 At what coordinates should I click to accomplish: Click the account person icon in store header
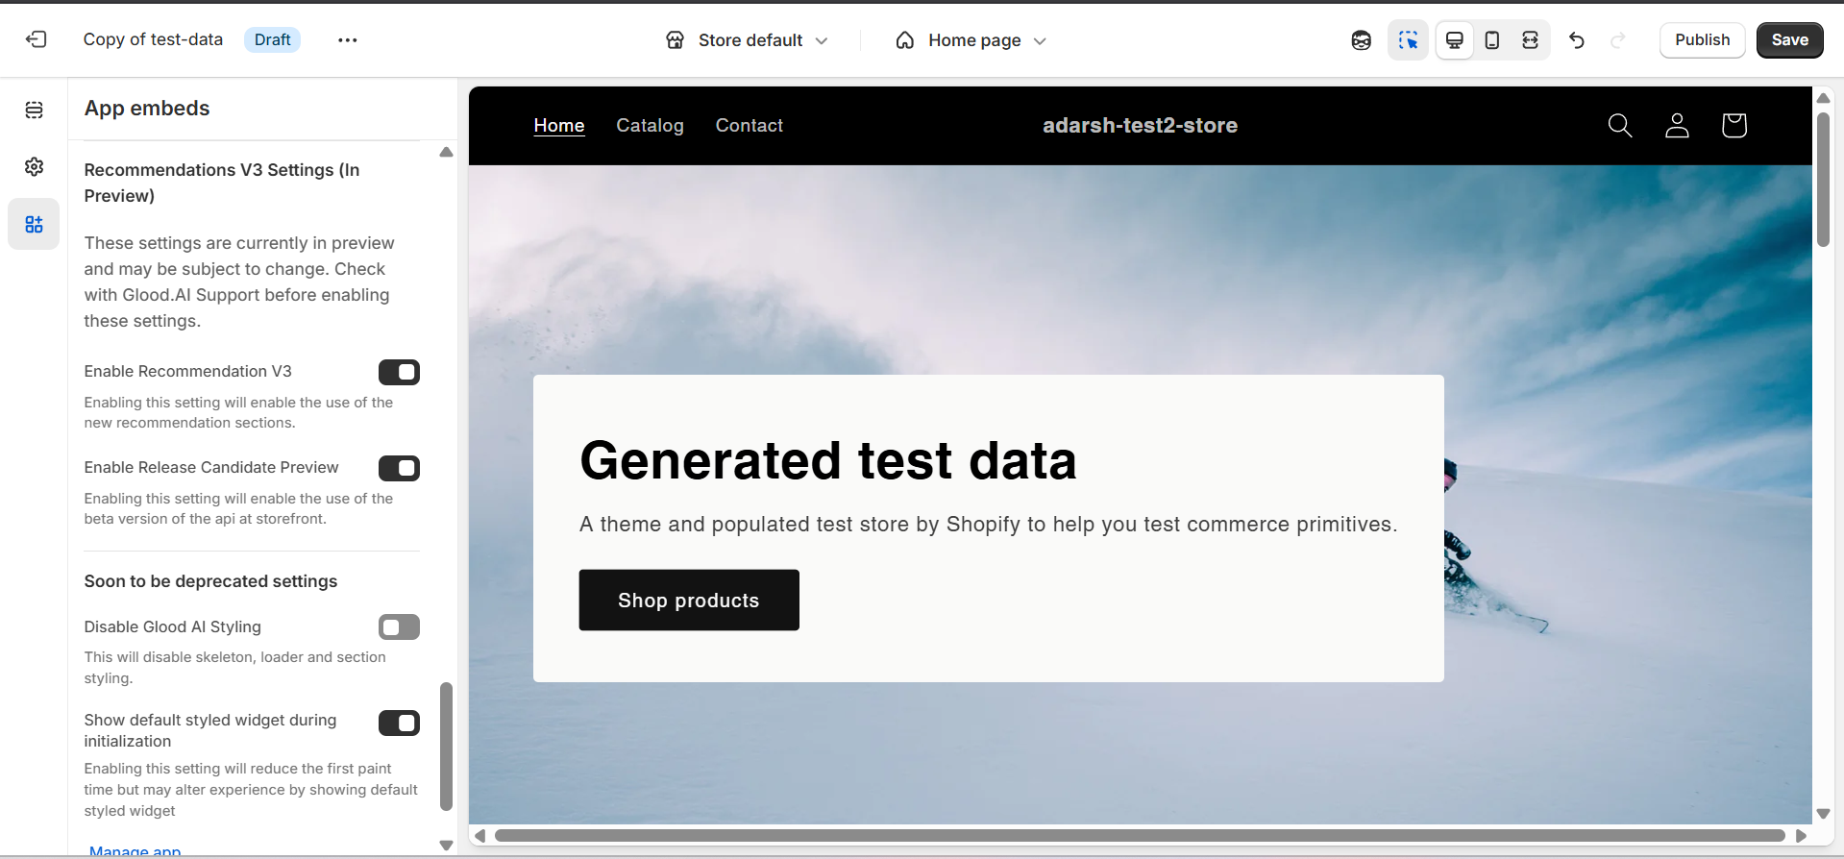pos(1677,125)
